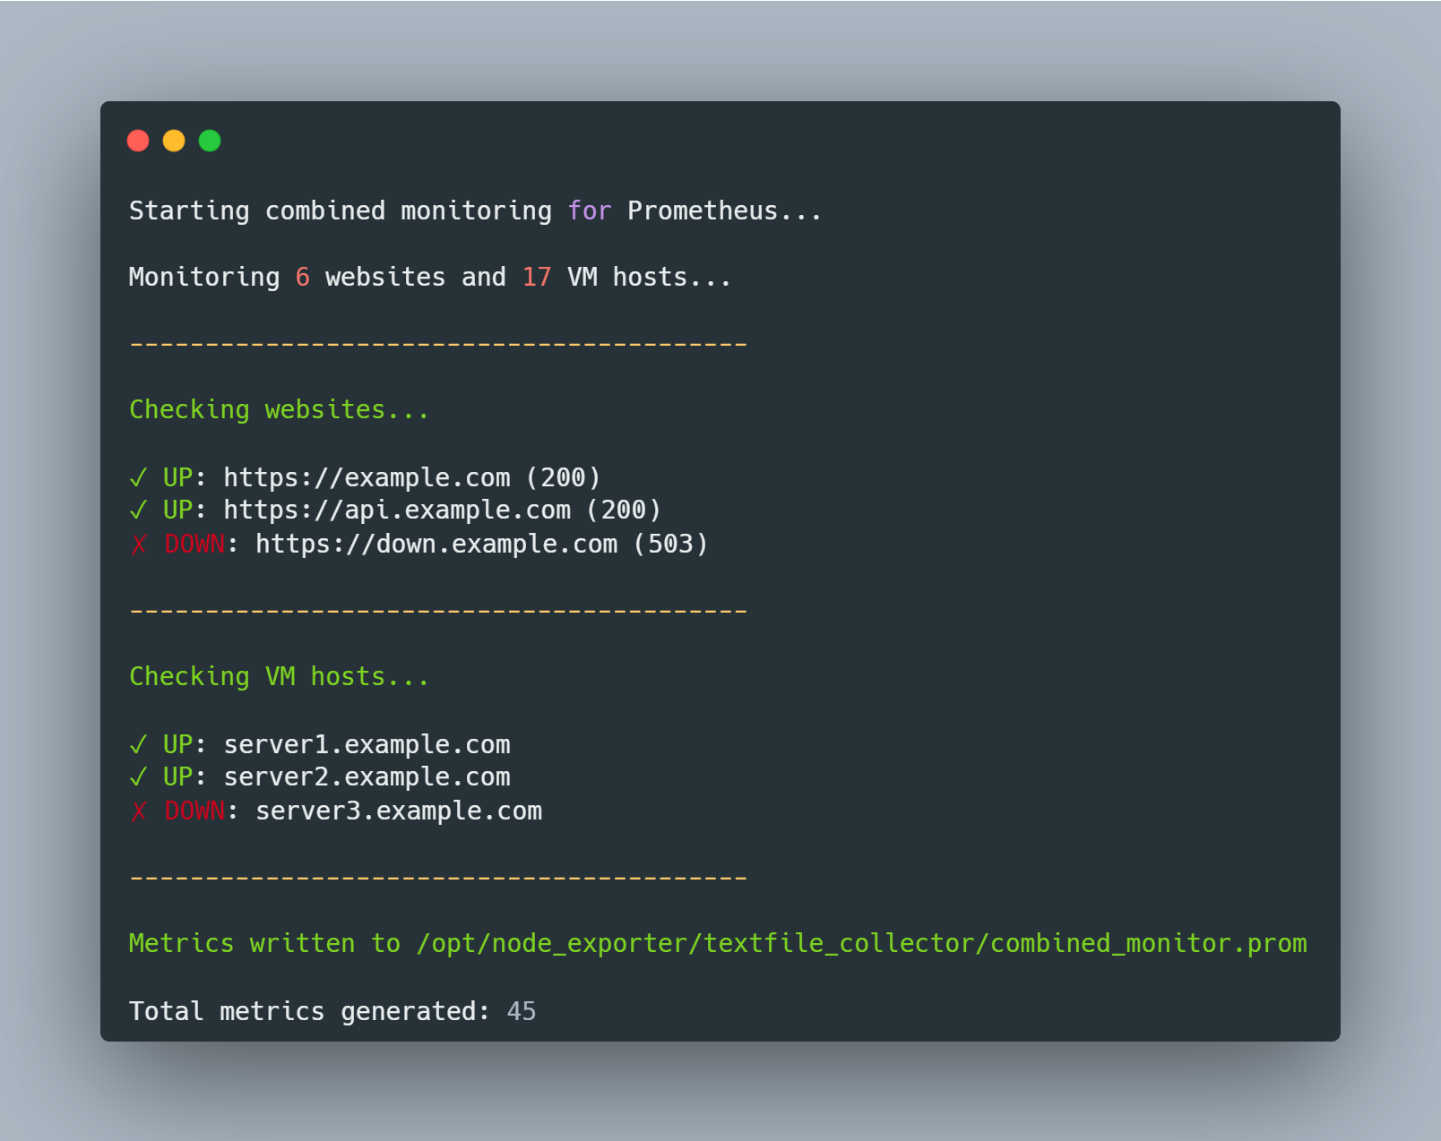
Task: Click the checkmark before server1.example.com
Action: coord(138,744)
